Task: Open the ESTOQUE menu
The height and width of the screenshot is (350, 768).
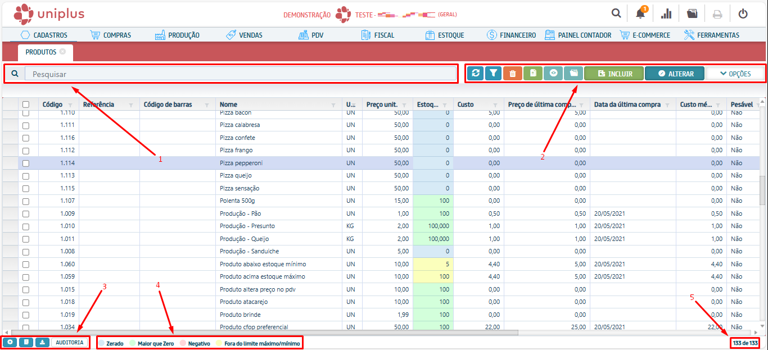Action: 445,35
